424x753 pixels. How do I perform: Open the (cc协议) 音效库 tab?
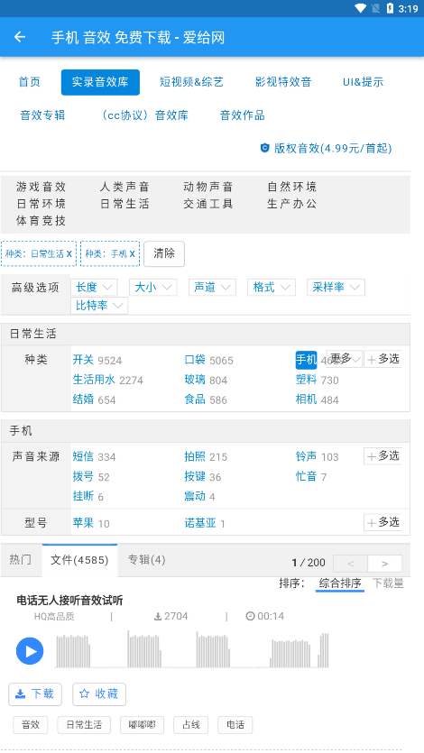coord(143,115)
